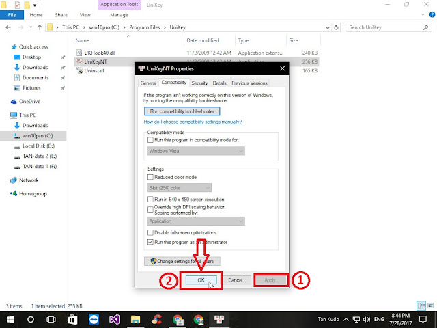Expand the address bar history dropdown
The width and height of the screenshot is (437, 328).
point(328,27)
